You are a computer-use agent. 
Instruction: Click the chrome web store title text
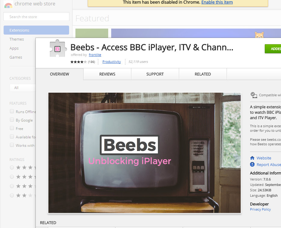35,4
